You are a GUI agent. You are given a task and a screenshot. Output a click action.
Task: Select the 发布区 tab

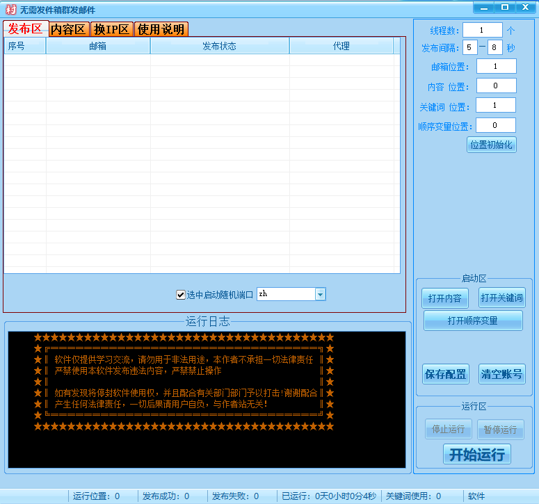(x=26, y=29)
